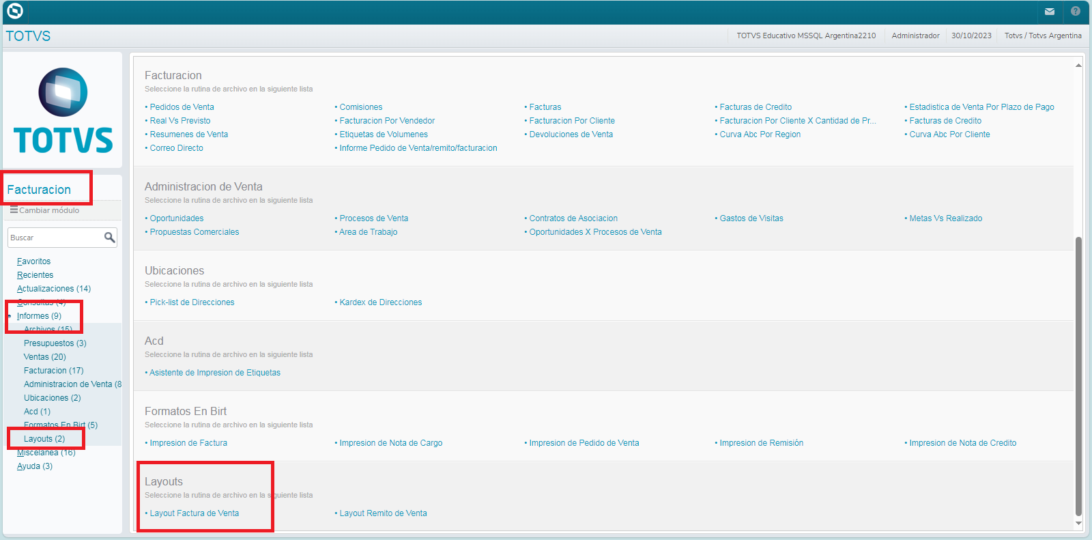
Task: Select Presupuestos (3) submenu
Action: [x=55, y=343]
